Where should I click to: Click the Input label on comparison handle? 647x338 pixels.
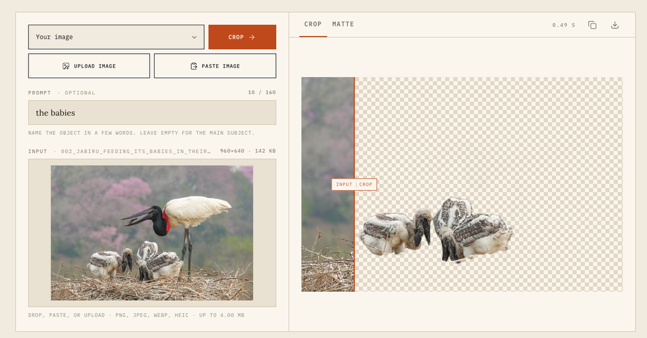click(344, 184)
